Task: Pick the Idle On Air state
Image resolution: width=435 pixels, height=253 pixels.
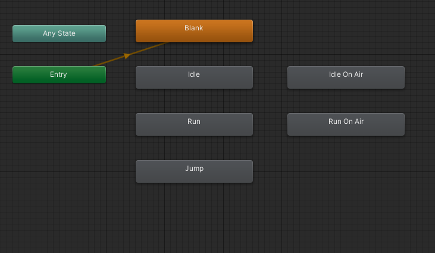Action: point(346,77)
